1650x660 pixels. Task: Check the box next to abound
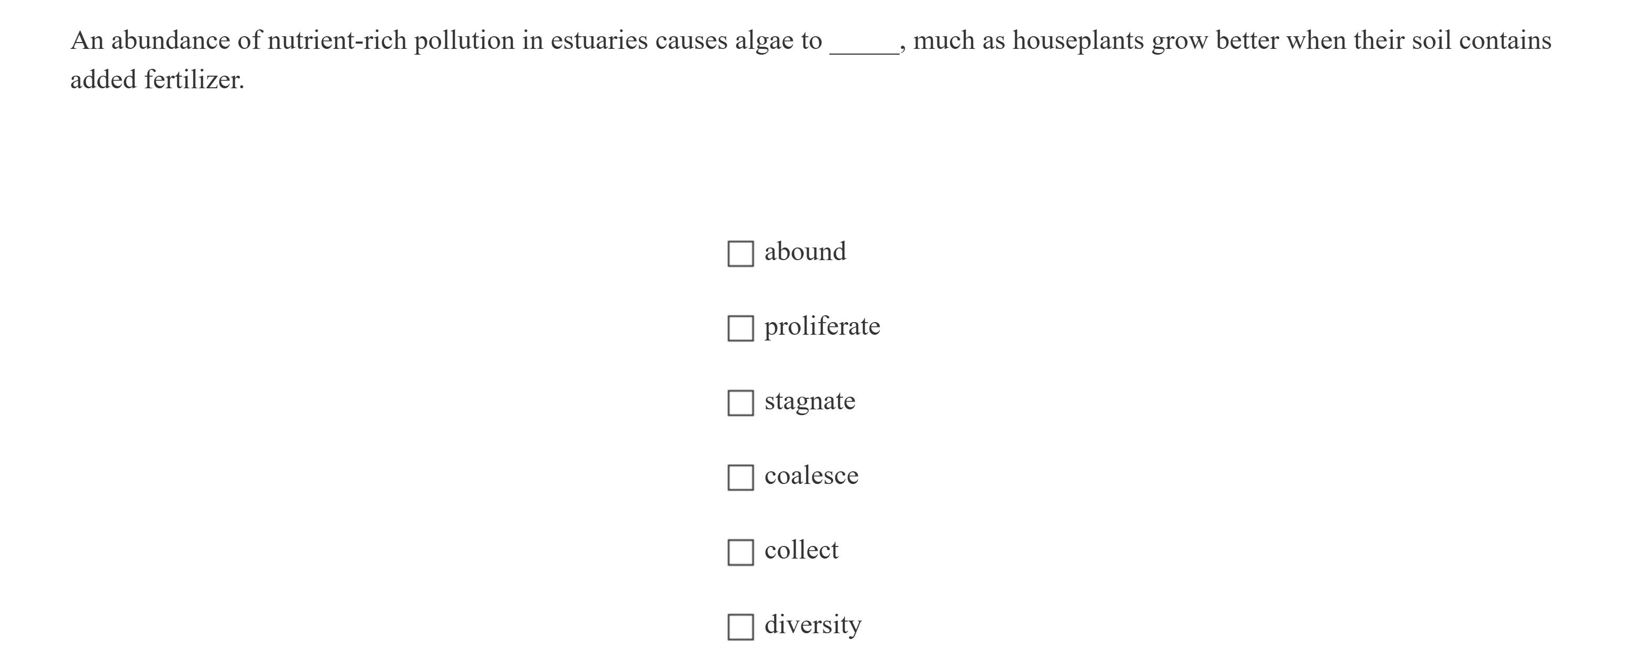[740, 253]
